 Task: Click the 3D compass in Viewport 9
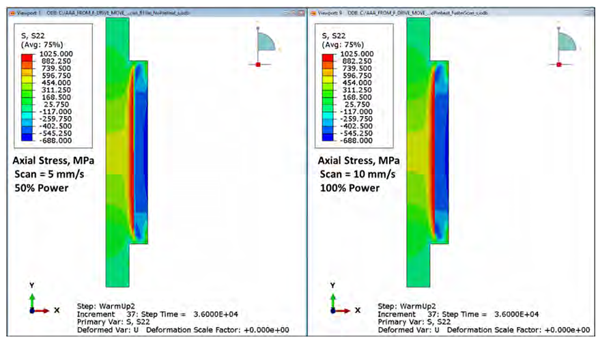563,46
